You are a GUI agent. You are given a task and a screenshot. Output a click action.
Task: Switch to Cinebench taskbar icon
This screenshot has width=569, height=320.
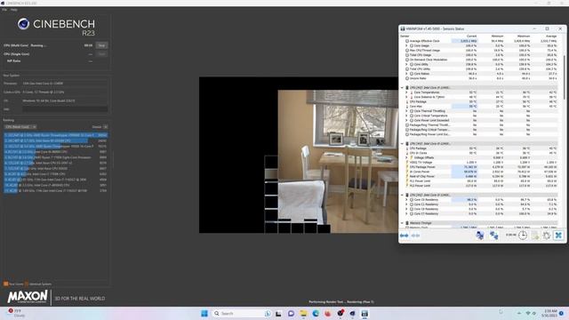tap(352, 313)
